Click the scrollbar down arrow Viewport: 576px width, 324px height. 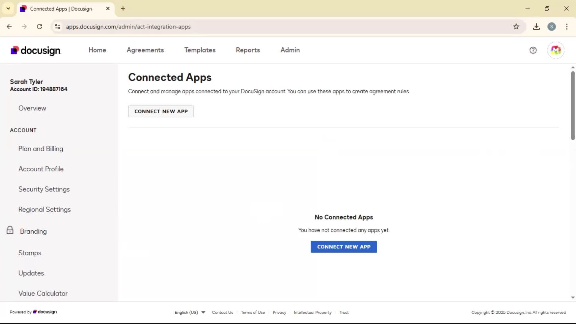573,298
